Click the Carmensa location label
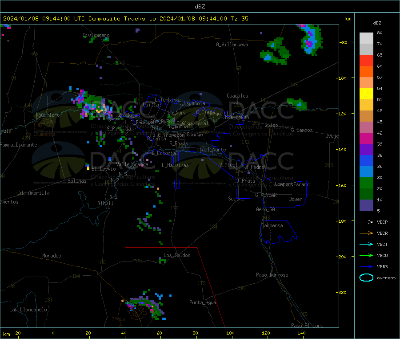Image resolution: width=400 pixels, height=339 pixels. [272, 225]
